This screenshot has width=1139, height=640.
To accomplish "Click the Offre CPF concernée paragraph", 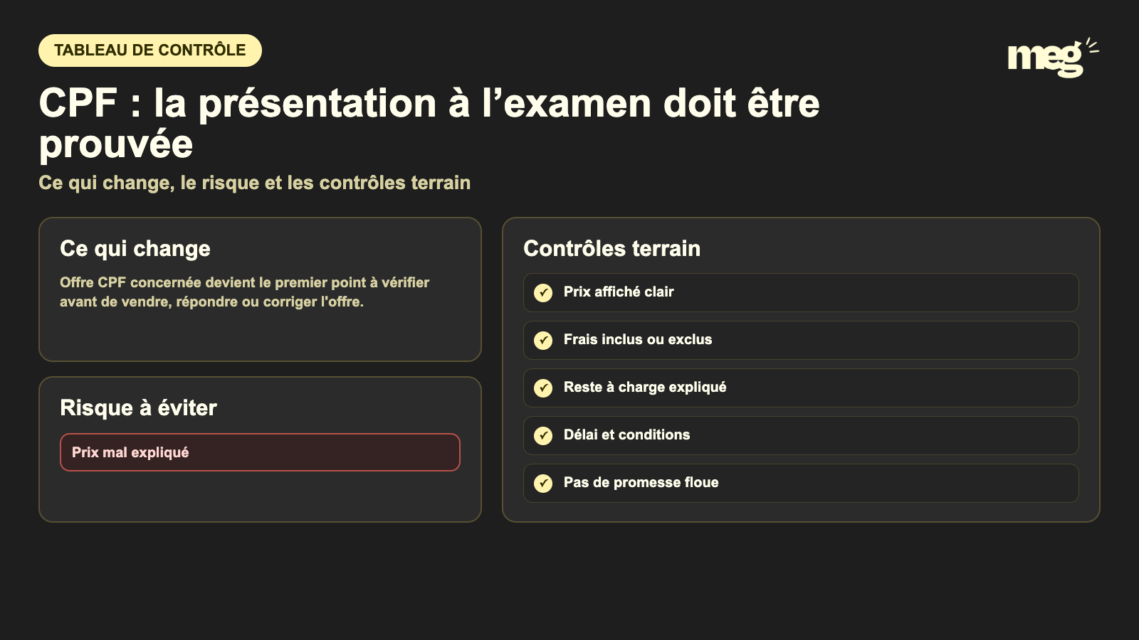I will pyautogui.click(x=244, y=292).
